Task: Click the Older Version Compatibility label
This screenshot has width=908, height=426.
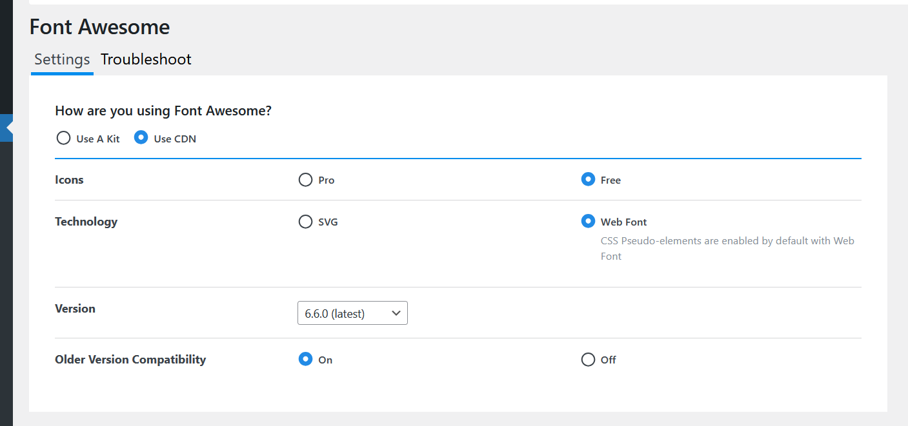Action: coord(130,360)
